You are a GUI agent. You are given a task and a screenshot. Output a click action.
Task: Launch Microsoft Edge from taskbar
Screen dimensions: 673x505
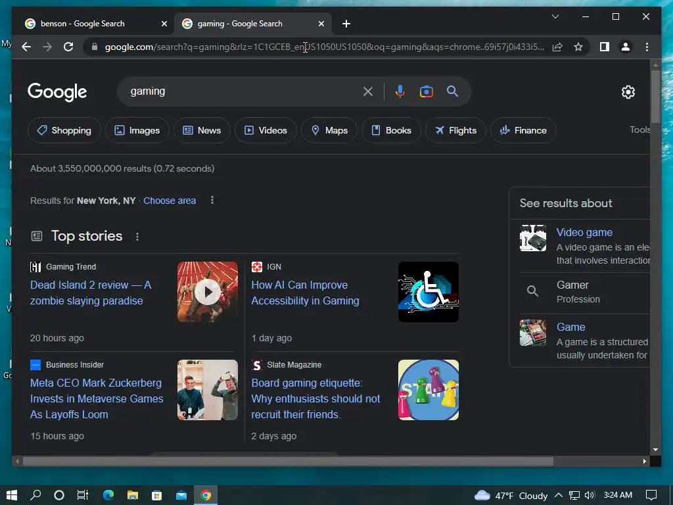[108, 495]
